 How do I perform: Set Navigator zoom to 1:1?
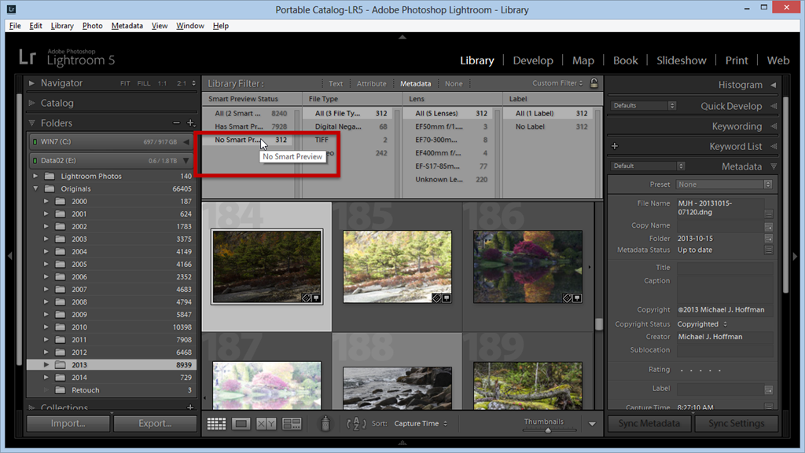162,83
